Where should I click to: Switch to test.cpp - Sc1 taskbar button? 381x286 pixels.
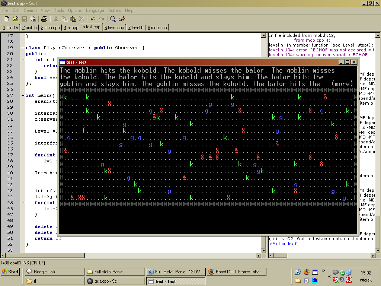(115, 281)
